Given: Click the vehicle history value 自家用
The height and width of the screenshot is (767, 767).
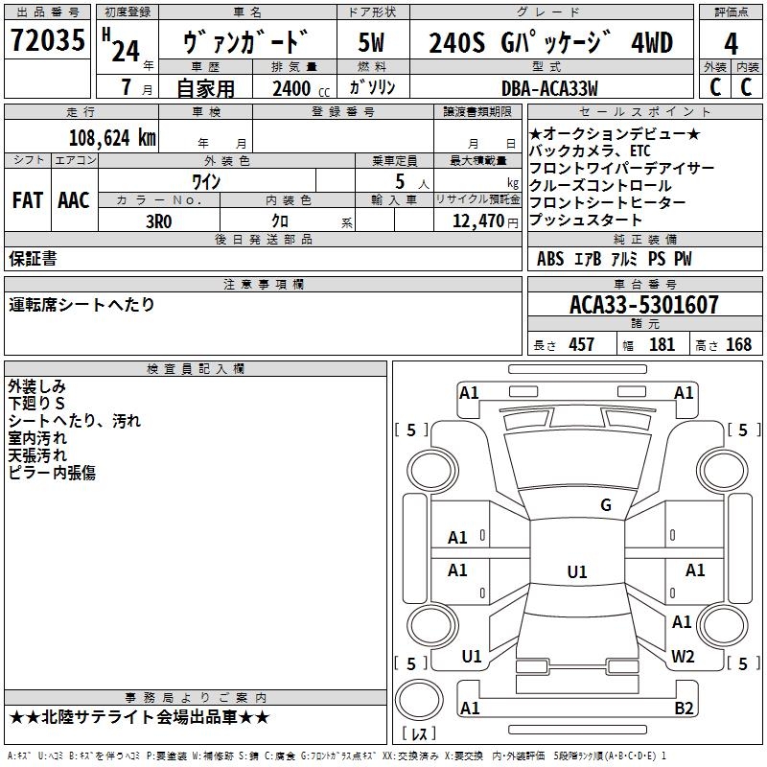Looking at the screenshot, I should point(205,88).
